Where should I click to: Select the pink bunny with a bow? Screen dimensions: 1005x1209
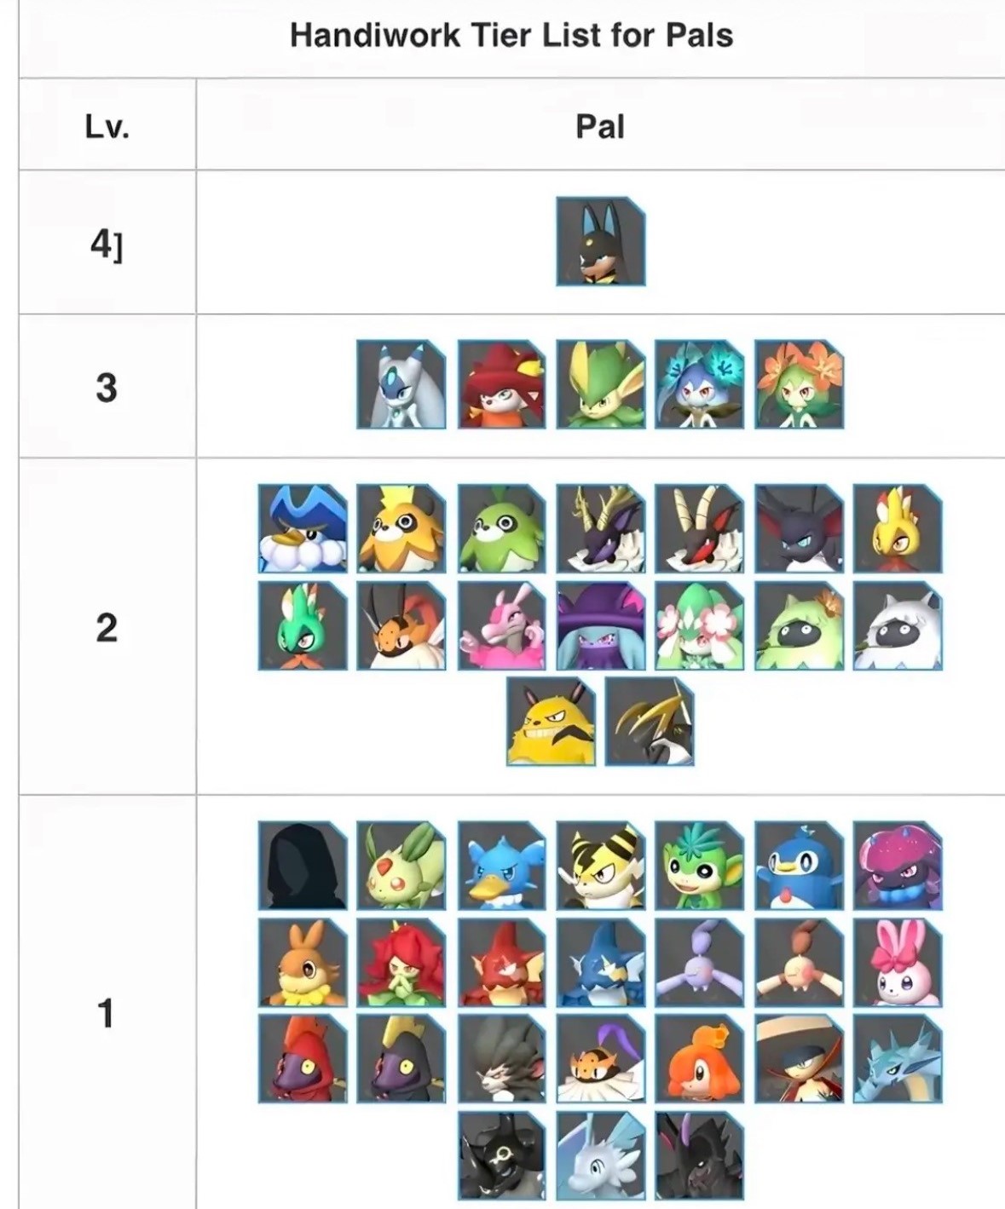pyautogui.click(x=898, y=962)
